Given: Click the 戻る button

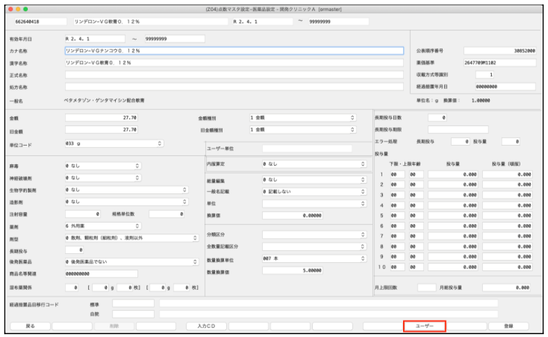Looking at the screenshot, I should pyautogui.click(x=30, y=325).
